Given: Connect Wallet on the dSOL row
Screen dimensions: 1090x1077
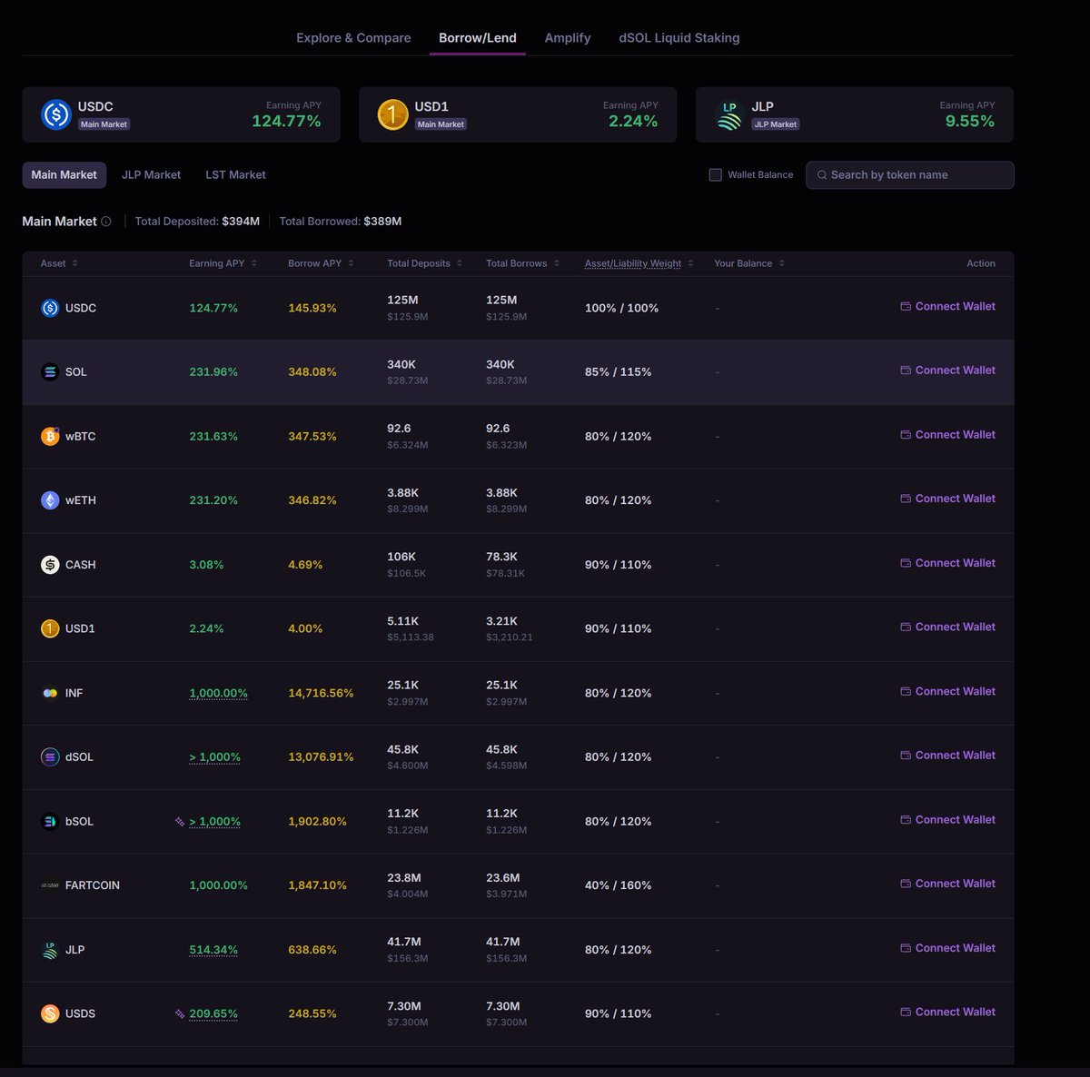Looking at the screenshot, I should (947, 755).
